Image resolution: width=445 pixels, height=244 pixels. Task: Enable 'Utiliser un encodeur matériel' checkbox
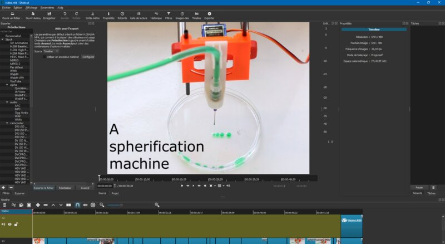point(45,57)
